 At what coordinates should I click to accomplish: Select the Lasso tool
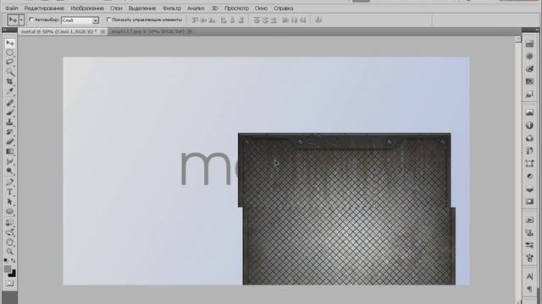click(x=9, y=62)
